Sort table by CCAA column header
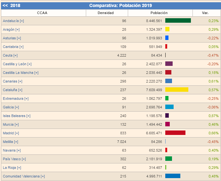Screen dimensions: 221x181 [44, 13]
